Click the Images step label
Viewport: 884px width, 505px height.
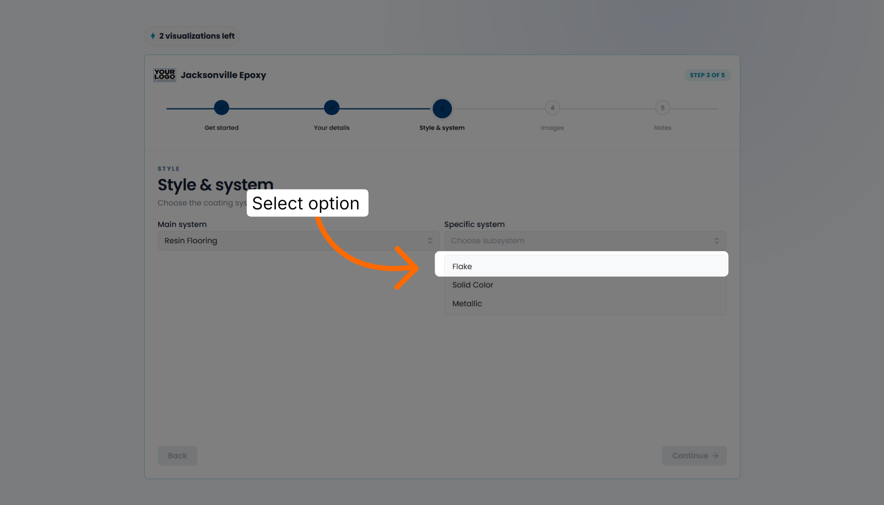tap(552, 128)
